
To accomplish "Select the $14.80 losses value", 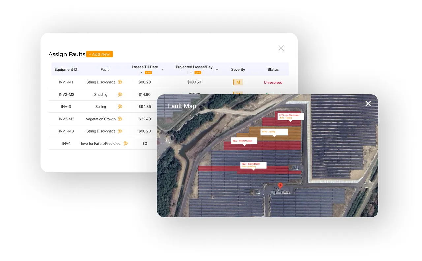I will (145, 95).
